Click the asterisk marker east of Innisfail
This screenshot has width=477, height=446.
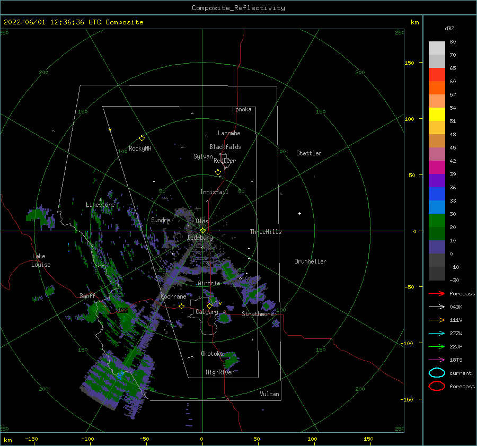coord(252,182)
